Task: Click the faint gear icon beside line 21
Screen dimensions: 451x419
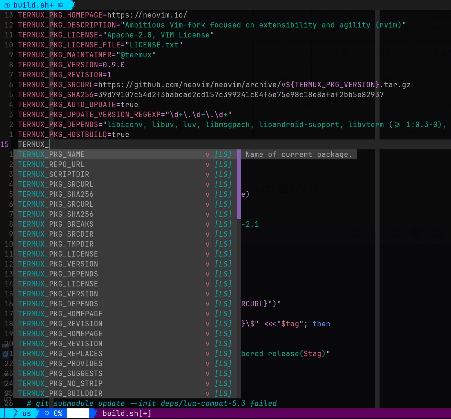Action: (5, 354)
